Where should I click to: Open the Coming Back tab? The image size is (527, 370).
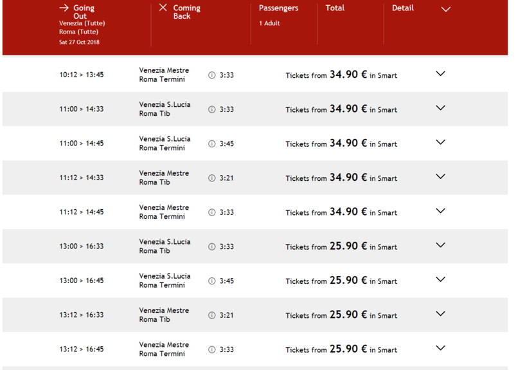[x=186, y=12]
